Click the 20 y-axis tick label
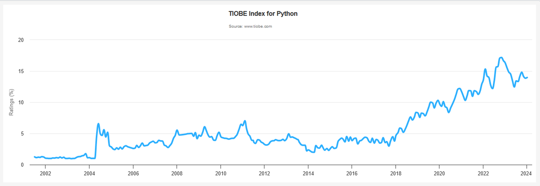This screenshot has width=540, height=186. tap(21, 40)
